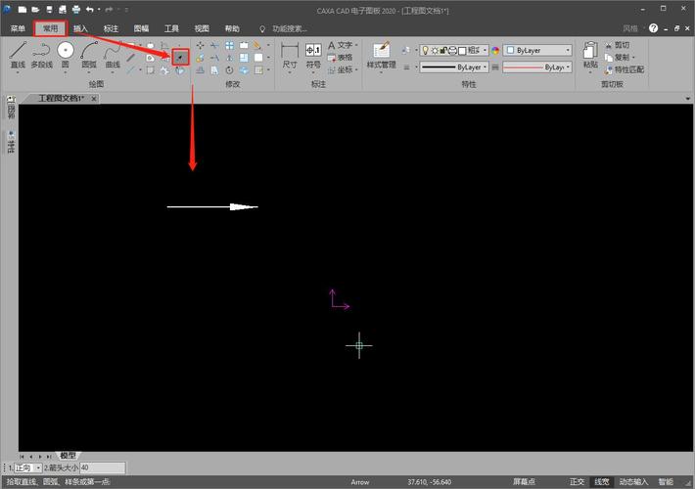Click the array grid tool in 修改
Image resolution: width=695 pixels, height=489 pixels.
(229, 45)
